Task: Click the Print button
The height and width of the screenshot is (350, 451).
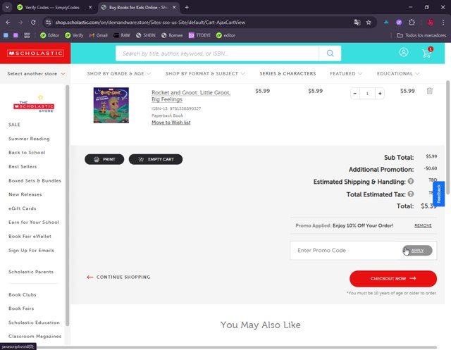Action: click(x=104, y=159)
